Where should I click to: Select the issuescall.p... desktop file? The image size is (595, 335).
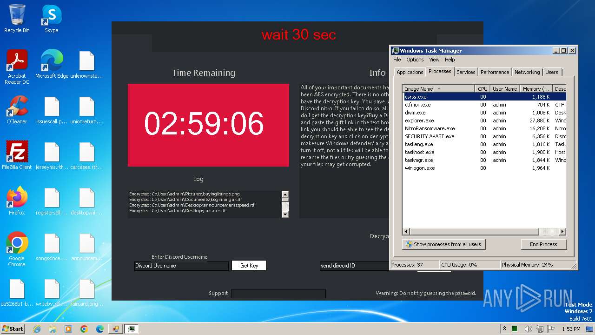tap(52, 110)
